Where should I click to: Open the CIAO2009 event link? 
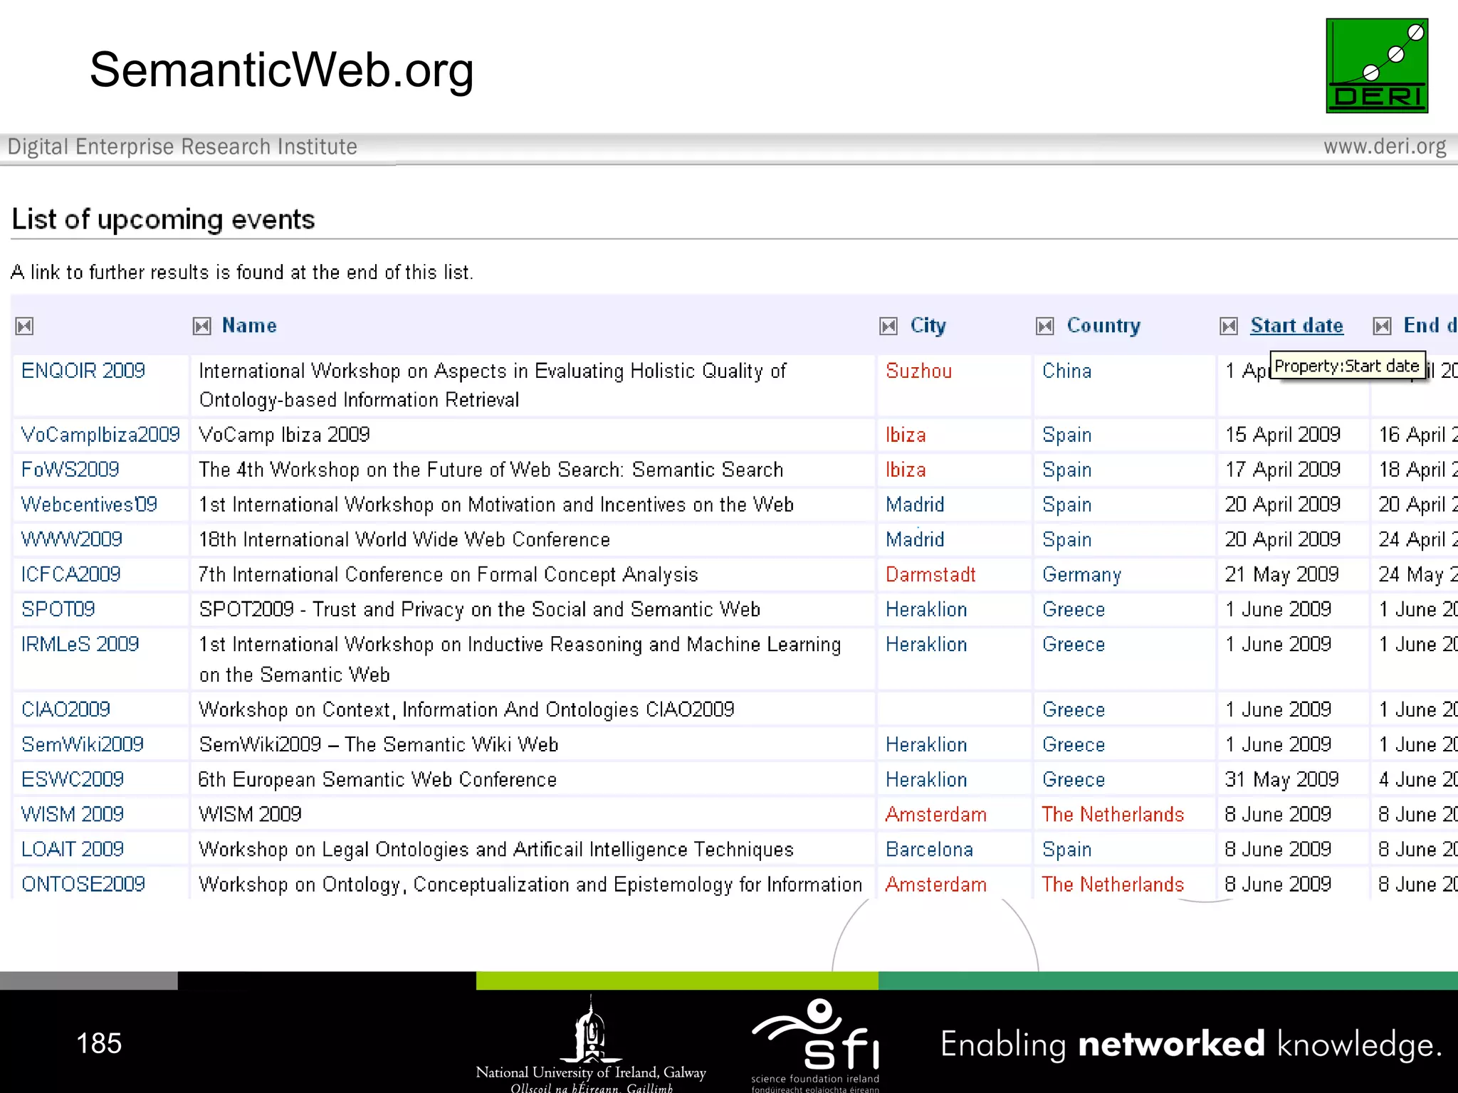click(66, 709)
